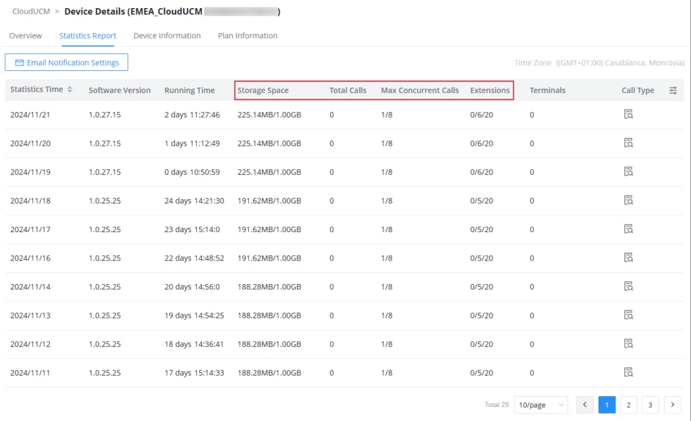The image size is (691, 421).
Task: Open call type details for 2024/11/18
Action: coord(628,200)
